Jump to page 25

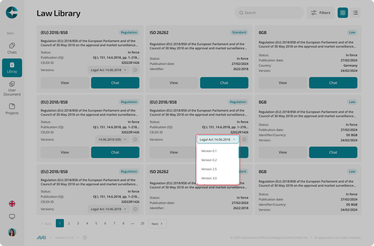142,223
